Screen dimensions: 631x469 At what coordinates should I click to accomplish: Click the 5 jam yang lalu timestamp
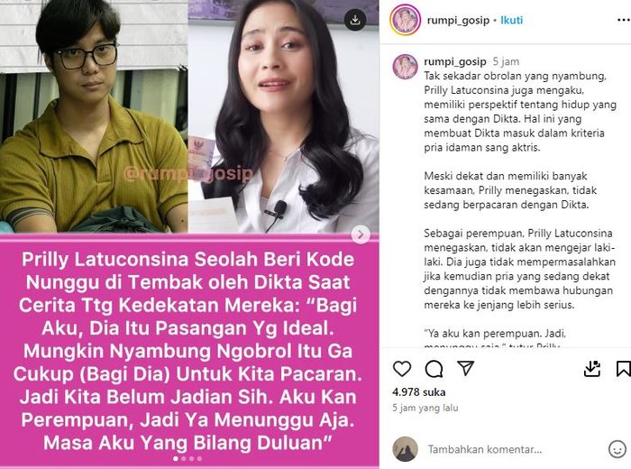click(425, 408)
